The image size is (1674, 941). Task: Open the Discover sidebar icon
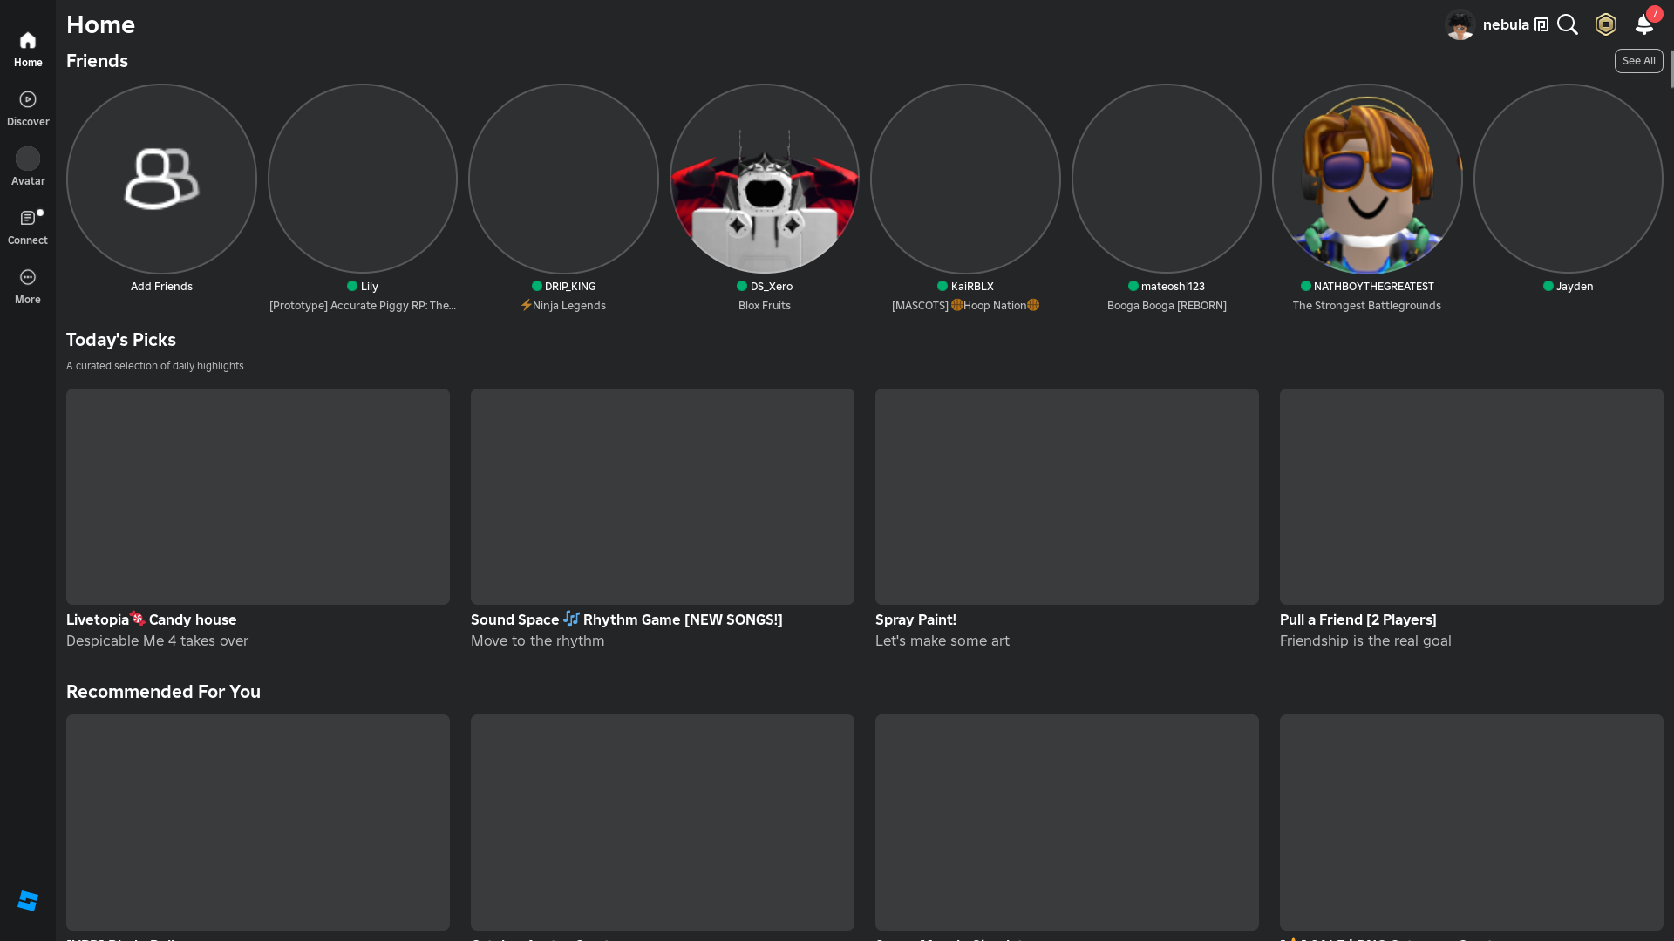point(28,100)
